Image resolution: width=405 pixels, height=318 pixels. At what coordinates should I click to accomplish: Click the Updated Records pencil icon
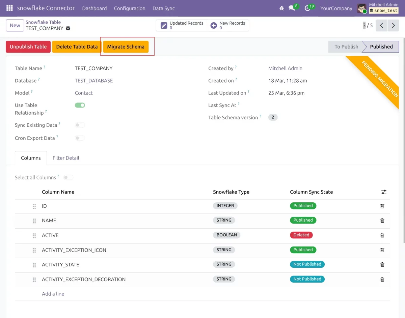[164, 25]
